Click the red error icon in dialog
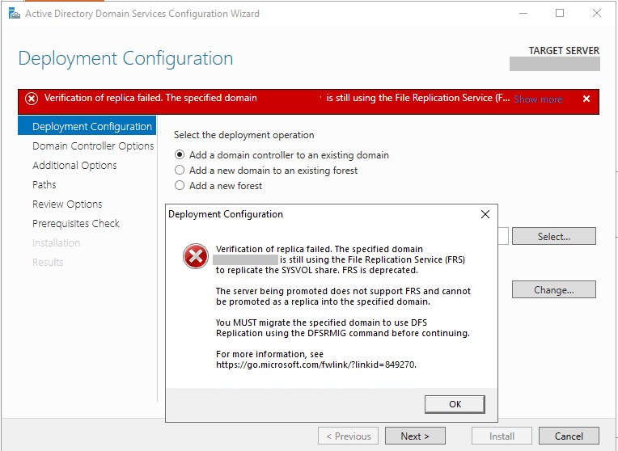 tap(196, 256)
